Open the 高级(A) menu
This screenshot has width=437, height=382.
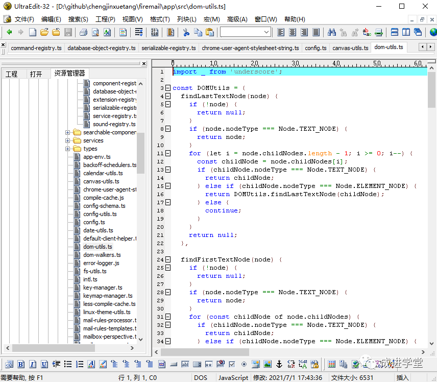pos(237,19)
